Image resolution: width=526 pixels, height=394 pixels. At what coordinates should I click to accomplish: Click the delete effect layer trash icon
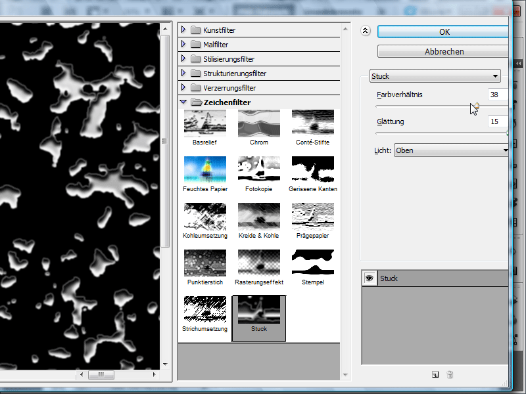tap(450, 374)
